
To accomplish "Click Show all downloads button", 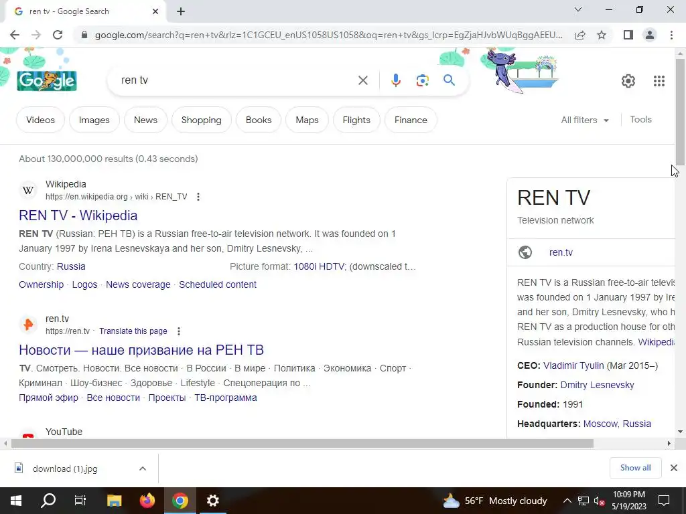I will (635, 468).
